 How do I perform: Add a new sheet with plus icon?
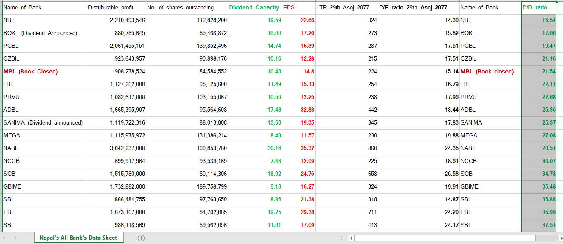click(x=141, y=238)
